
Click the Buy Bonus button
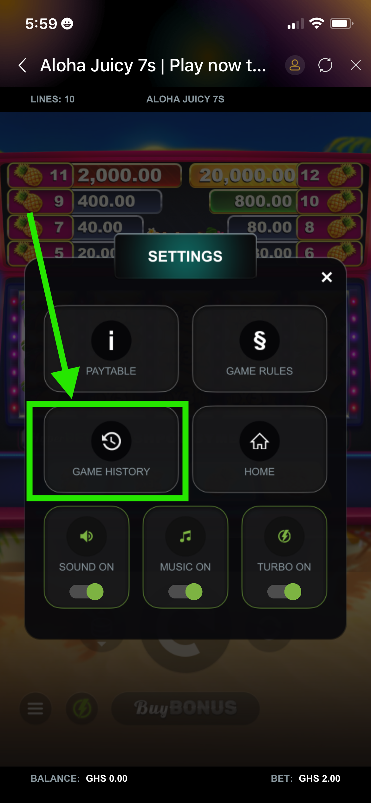click(185, 708)
